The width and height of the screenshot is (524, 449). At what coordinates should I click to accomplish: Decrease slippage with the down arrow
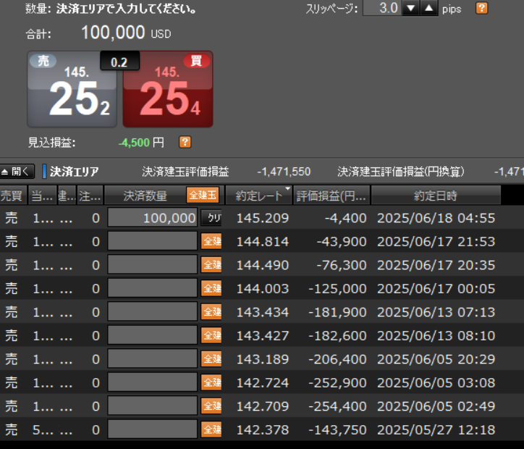410,9
